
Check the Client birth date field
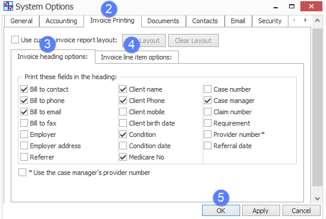[x=123, y=123]
